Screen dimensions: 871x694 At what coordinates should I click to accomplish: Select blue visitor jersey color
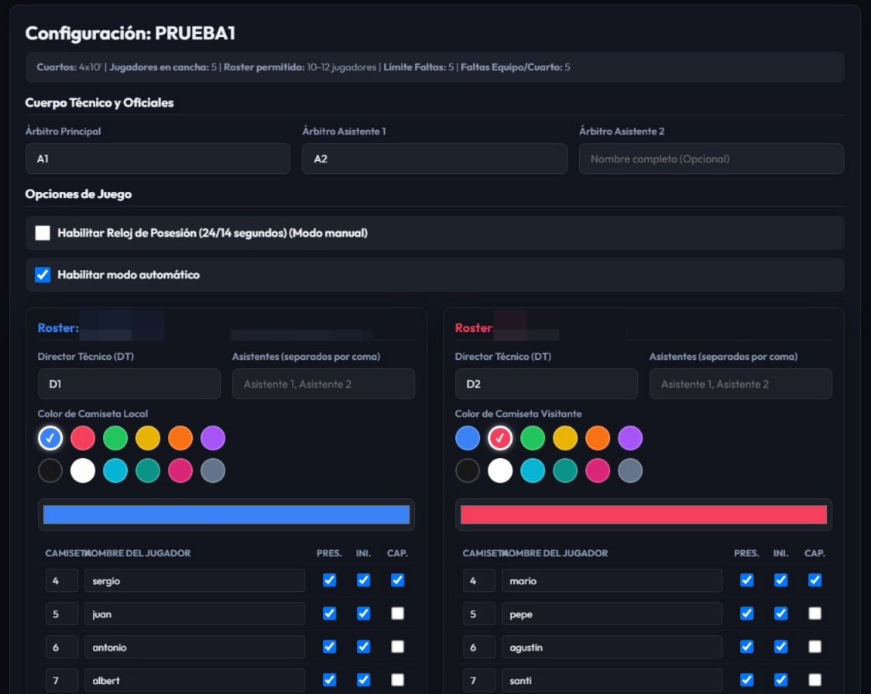[x=468, y=438]
